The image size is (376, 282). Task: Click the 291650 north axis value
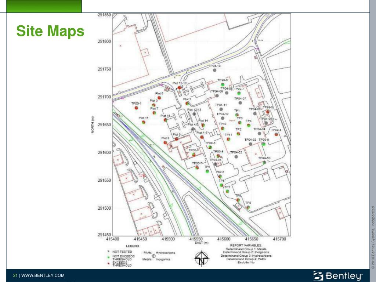(x=104, y=125)
